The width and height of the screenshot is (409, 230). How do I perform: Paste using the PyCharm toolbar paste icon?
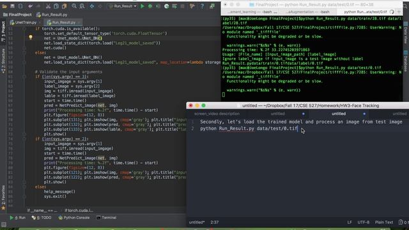click(x=64, y=6)
